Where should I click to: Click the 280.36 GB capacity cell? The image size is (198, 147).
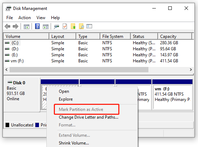(169, 43)
